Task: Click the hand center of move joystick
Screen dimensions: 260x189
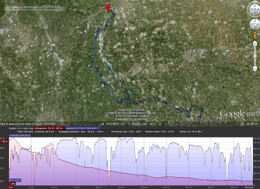Action: pos(255,24)
